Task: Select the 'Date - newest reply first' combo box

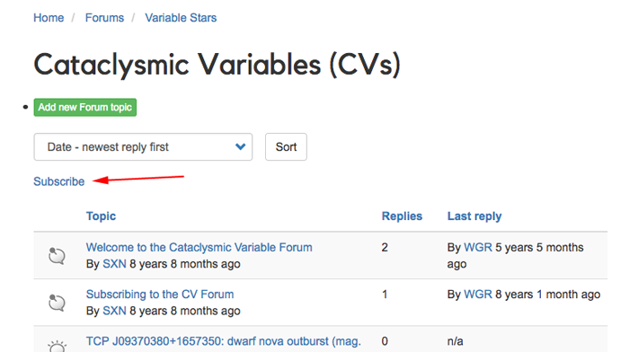Action: [143, 147]
